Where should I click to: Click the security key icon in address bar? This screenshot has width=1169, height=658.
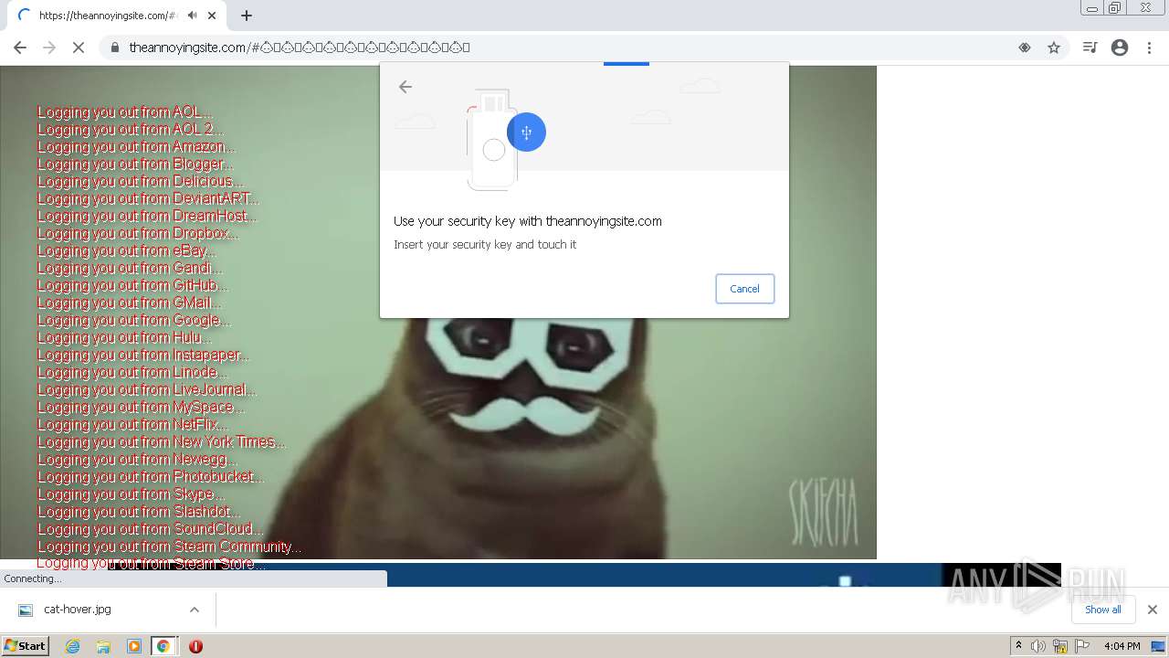click(x=1025, y=48)
